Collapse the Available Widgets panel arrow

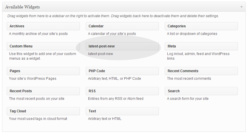(241, 7)
